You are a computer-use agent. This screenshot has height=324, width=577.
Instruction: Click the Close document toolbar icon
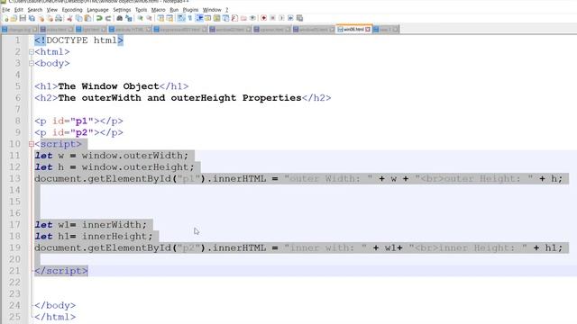(x=41, y=18)
